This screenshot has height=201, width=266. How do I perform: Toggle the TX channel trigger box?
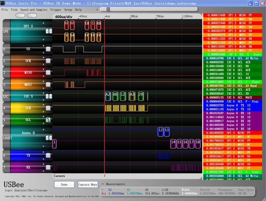point(48,155)
